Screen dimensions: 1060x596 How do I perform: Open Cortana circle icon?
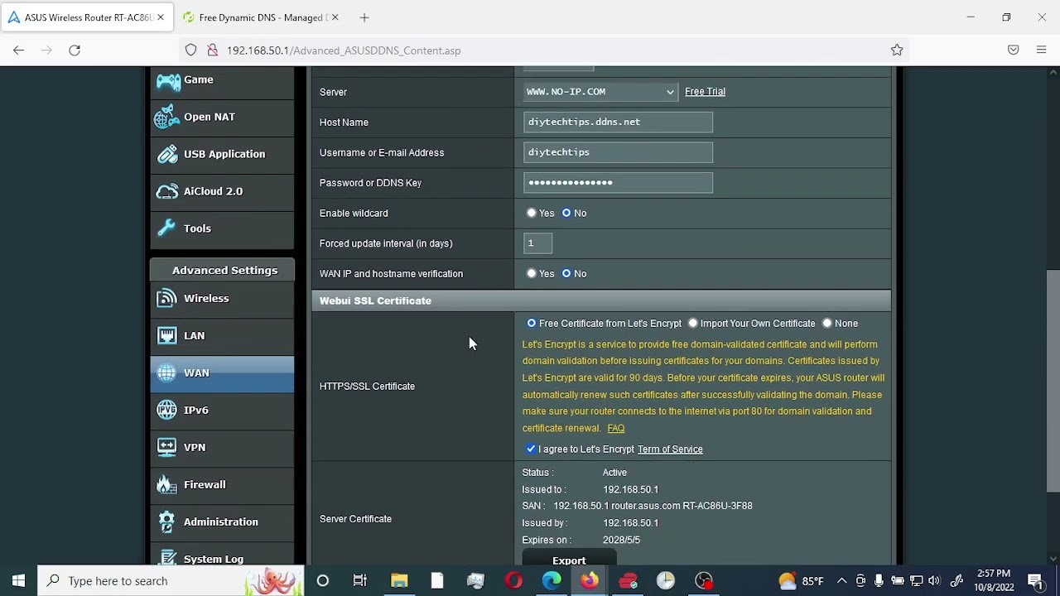323,581
